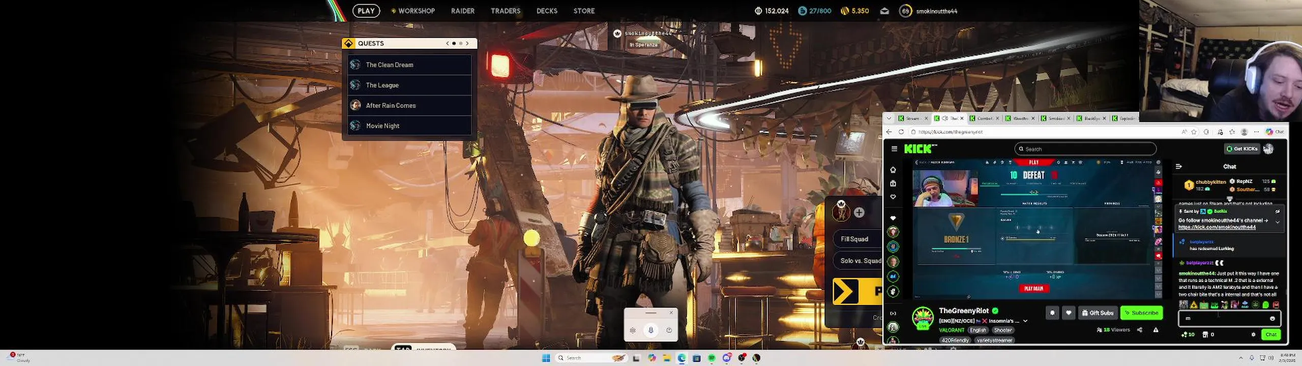This screenshot has width=1302, height=366.
Task: Open Spotify from the taskbar
Action: [x=712, y=358]
